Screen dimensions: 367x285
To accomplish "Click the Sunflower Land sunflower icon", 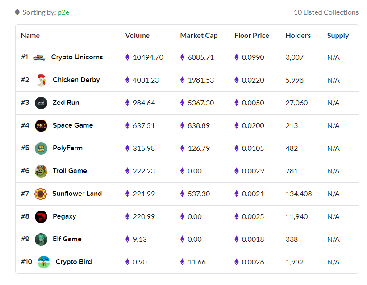I will [41, 194].
